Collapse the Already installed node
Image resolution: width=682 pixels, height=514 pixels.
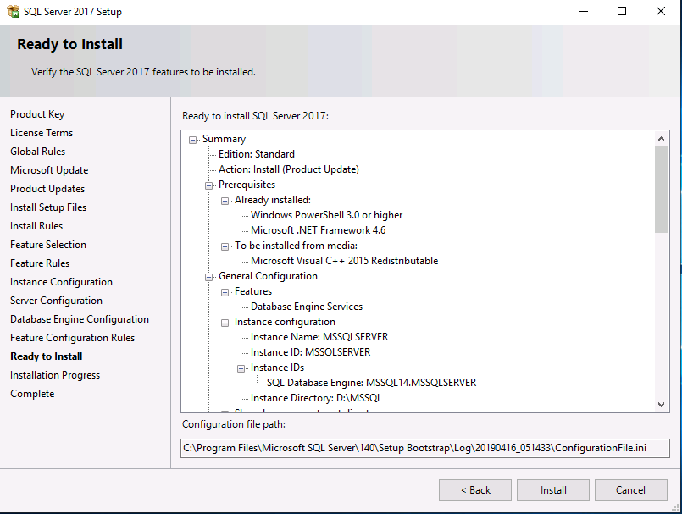(x=225, y=201)
